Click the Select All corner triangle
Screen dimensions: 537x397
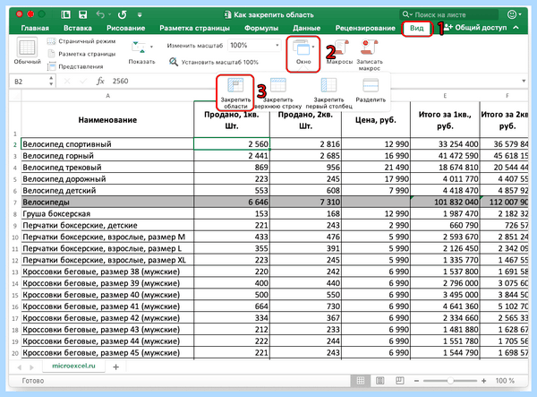[15, 96]
